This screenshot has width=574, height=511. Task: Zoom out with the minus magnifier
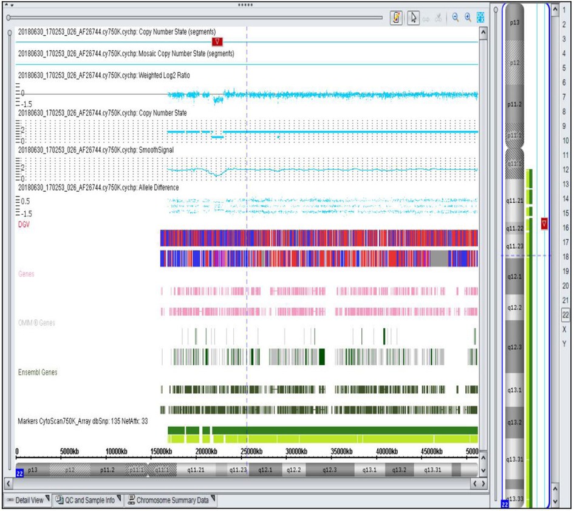(456, 17)
